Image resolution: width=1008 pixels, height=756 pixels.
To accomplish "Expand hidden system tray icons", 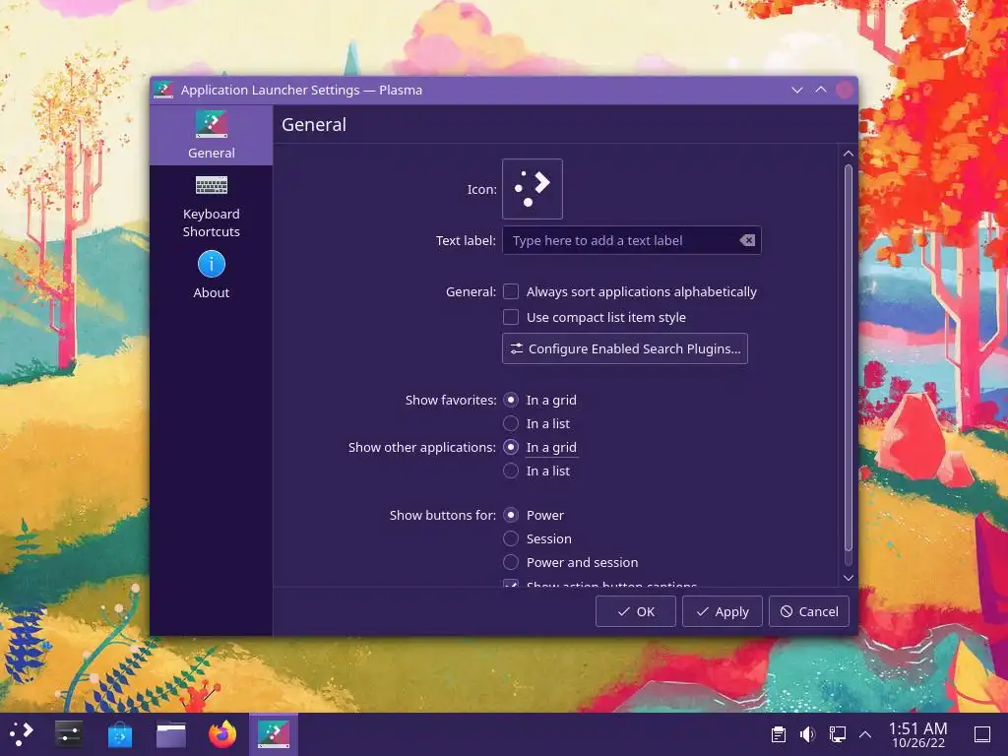I will [865, 734].
